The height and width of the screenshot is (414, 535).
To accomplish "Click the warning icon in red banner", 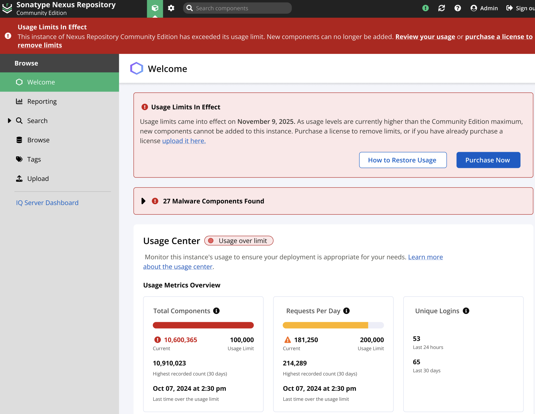I will click(x=8, y=36).
